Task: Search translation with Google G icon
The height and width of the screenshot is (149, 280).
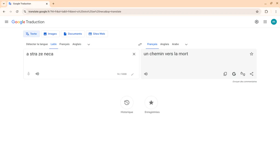Action: [234, 74]
